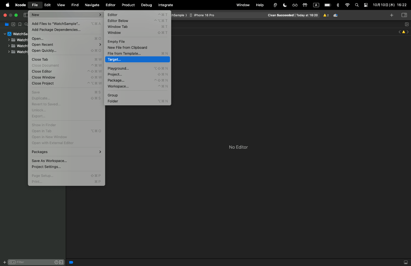Choose File from Template... menu item
The image size is (411, 266).
click(137, 54)
